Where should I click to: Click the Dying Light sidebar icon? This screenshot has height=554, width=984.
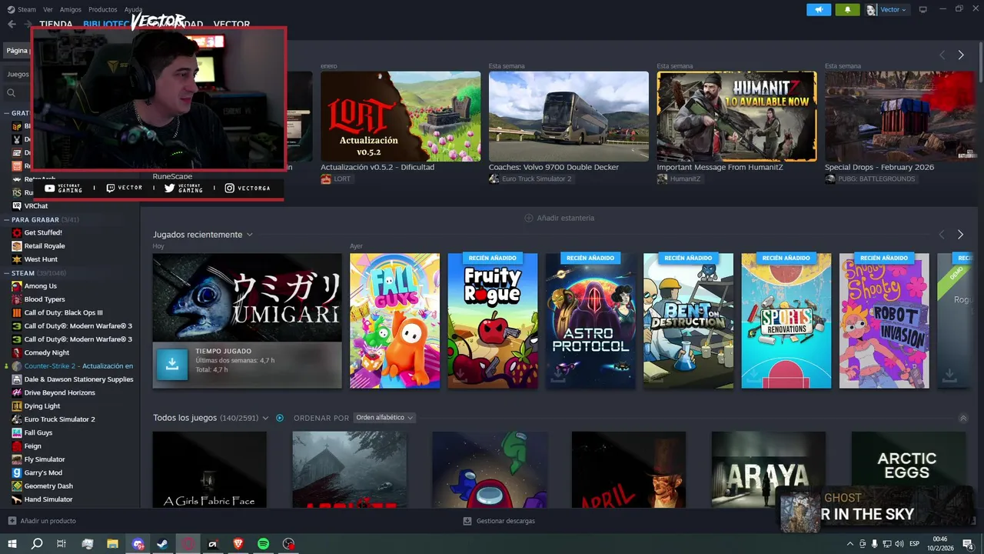click(17, 405)
